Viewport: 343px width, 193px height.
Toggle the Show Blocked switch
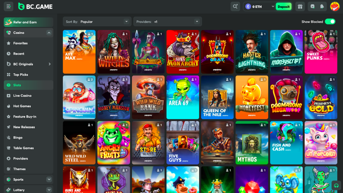point(330,22)
